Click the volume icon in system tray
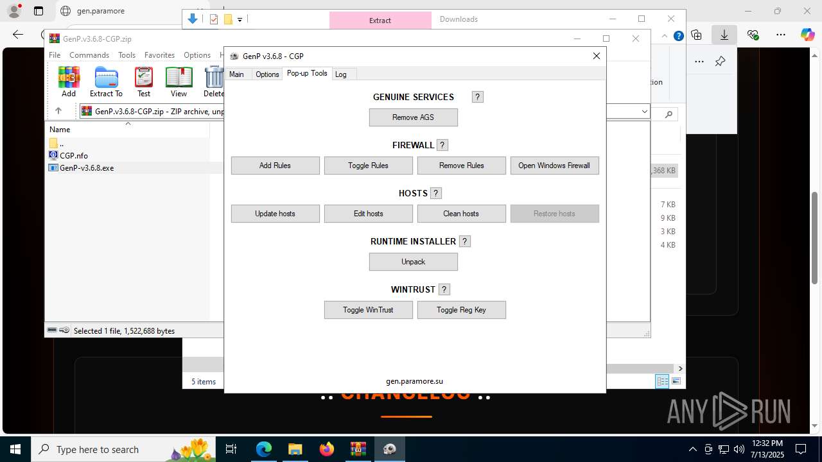This screenshot has height=462, width=822. [x=739, y=449]
